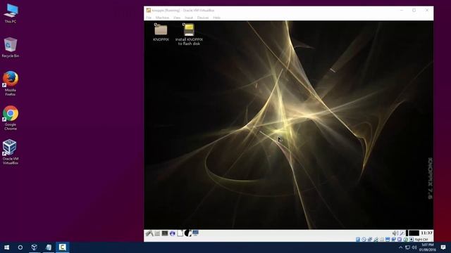
Task: Click the Knoppix panel clock showing 11:37
Action: click(x=426, y=233)
